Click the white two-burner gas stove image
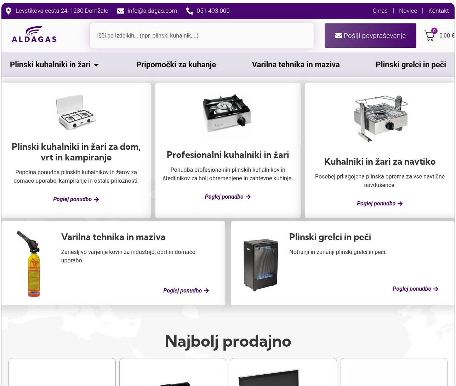456x386 pixels. click(x=76, y=113)
